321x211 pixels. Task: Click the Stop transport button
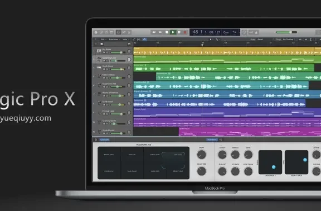tap(167, 32)
